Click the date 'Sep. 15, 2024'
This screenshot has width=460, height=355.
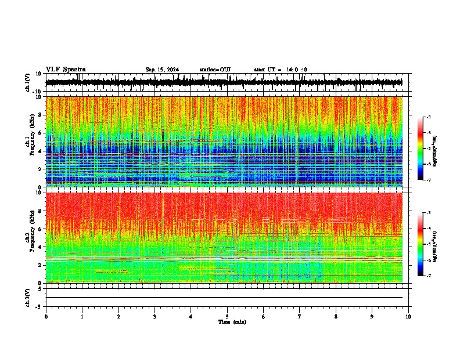162,70
